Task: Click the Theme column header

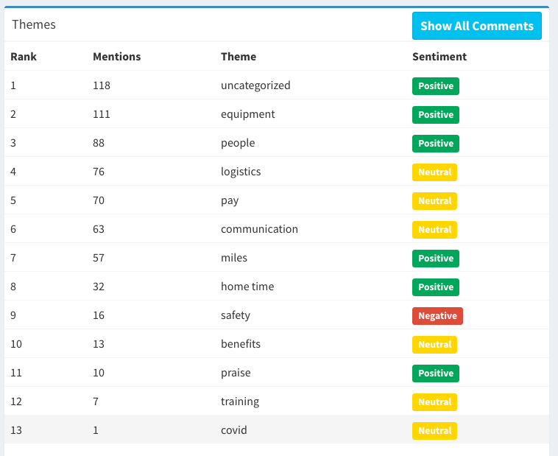Action: click(x=238, y=57)
